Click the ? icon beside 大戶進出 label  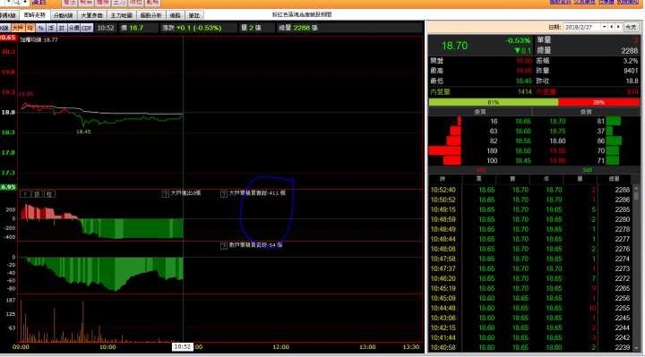coord(166,193)
